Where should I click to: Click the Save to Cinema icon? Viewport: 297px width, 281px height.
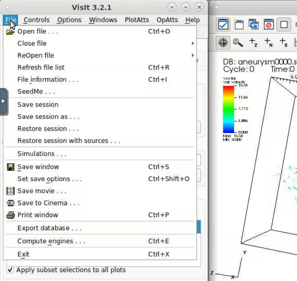pos(10,203)
